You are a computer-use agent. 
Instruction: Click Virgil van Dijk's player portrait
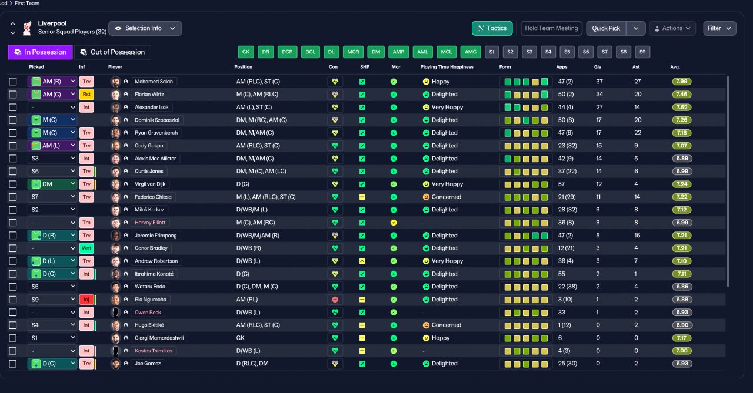(x=115, y=184)
